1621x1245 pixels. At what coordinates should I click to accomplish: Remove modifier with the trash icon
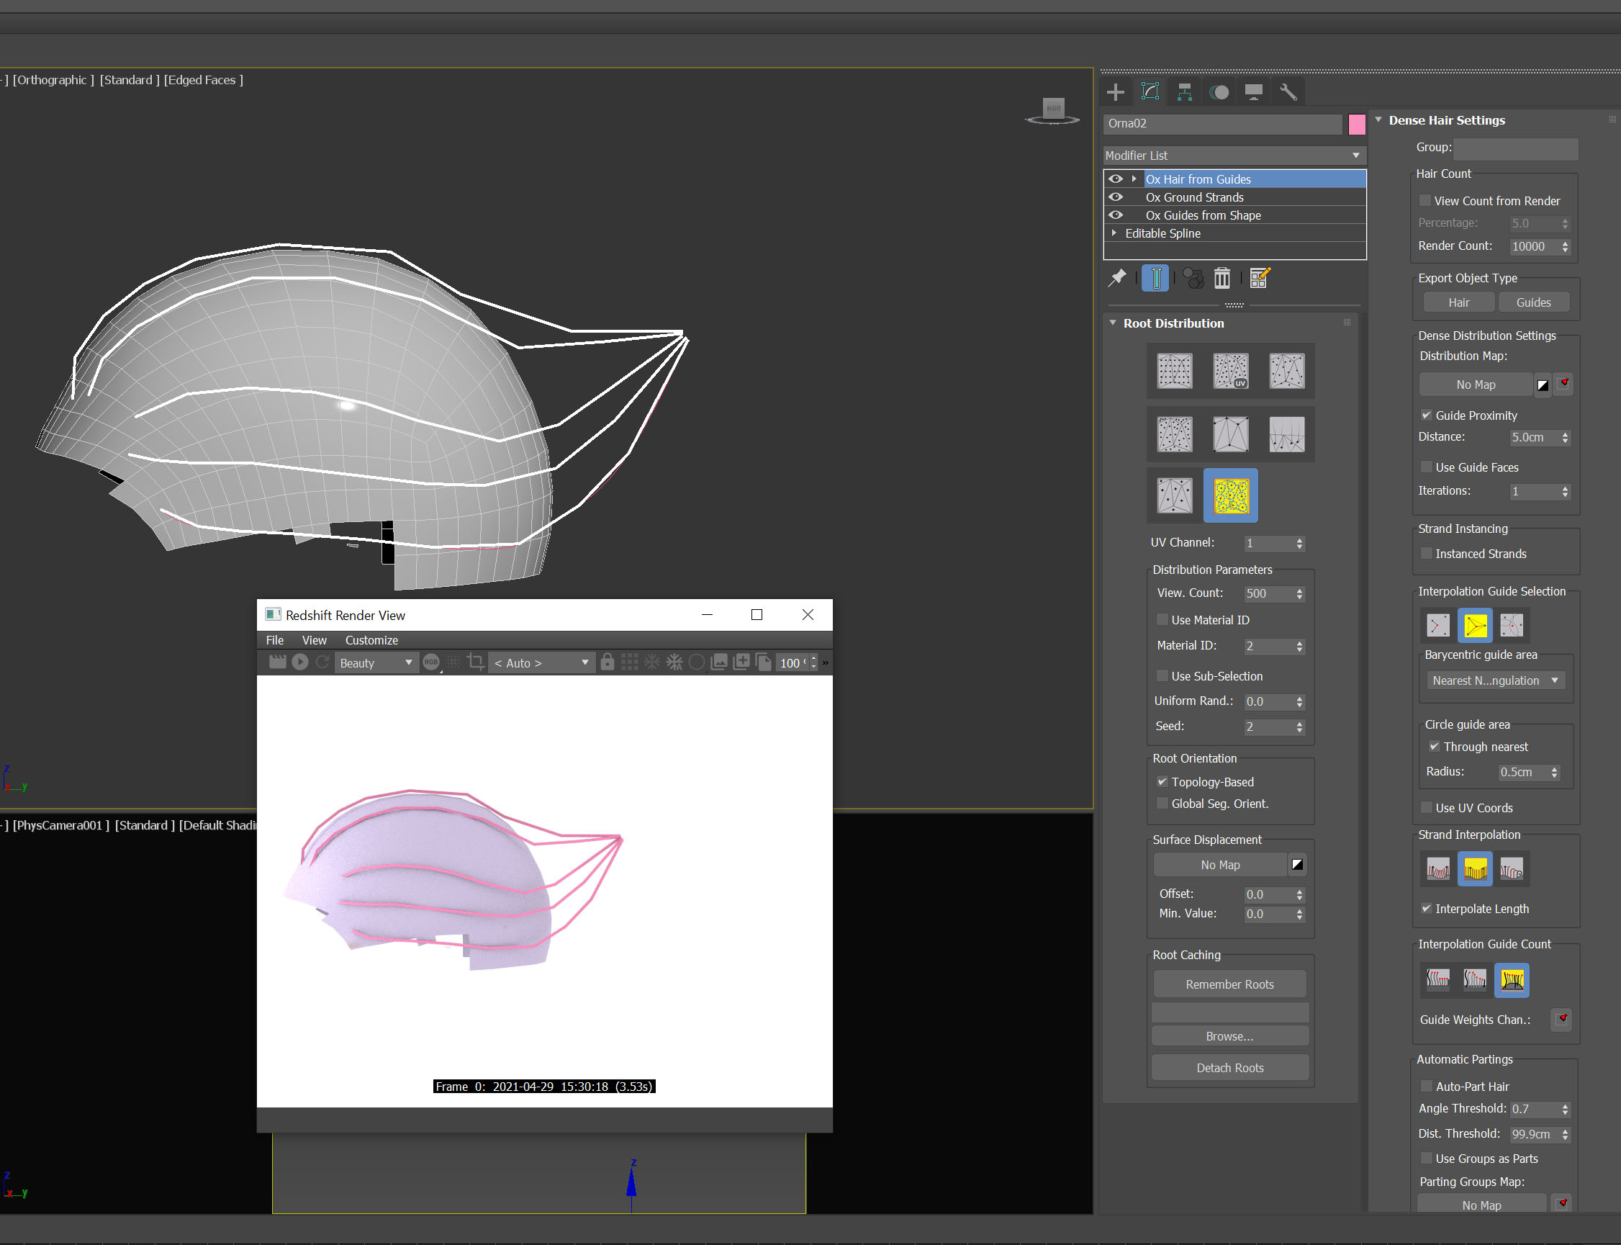[x=1222, y=278]
